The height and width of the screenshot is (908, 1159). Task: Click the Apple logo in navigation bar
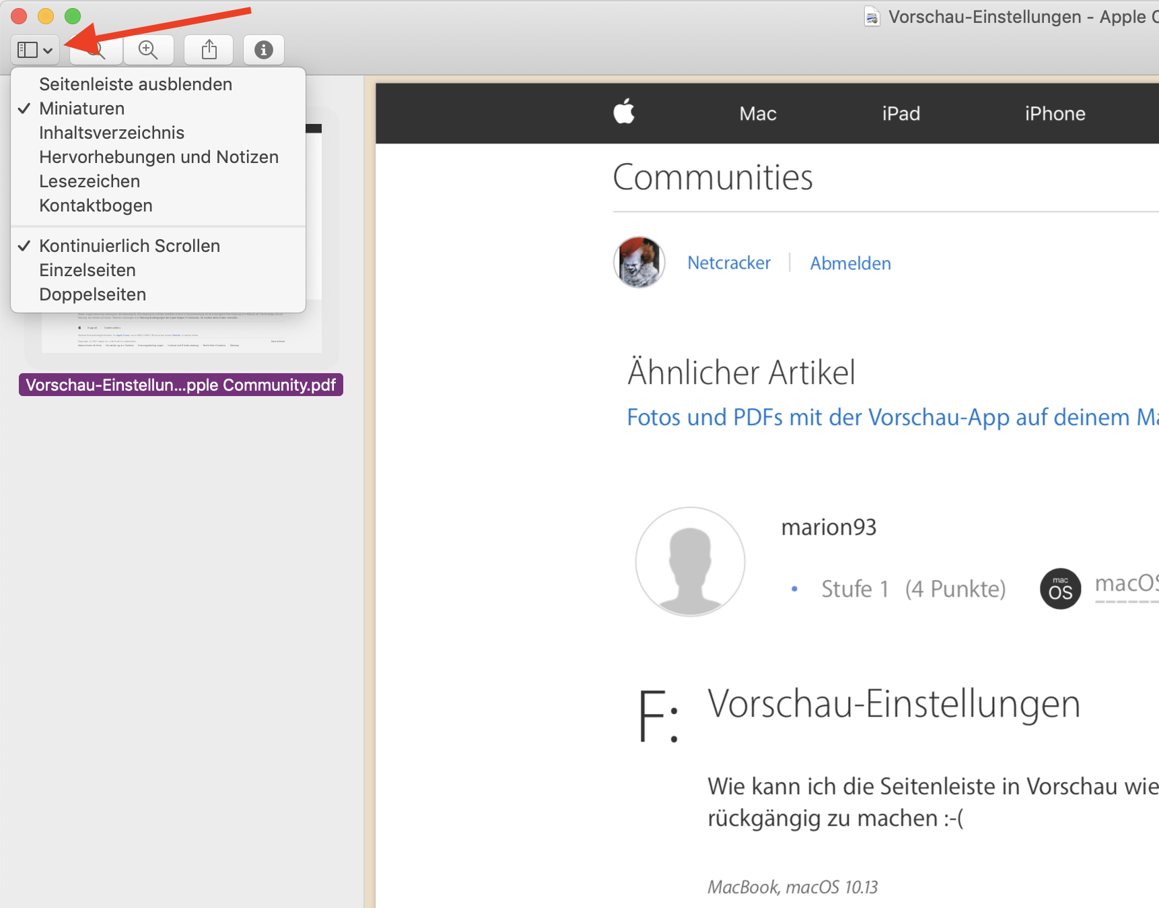[x=624, y=112]
